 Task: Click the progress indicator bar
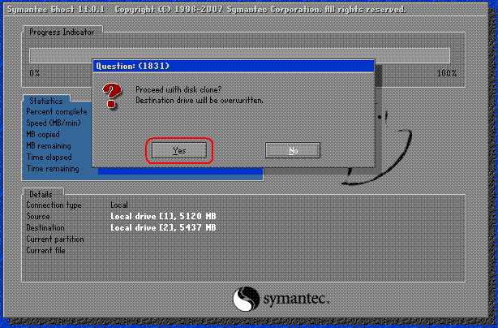(x=239, y=56)
